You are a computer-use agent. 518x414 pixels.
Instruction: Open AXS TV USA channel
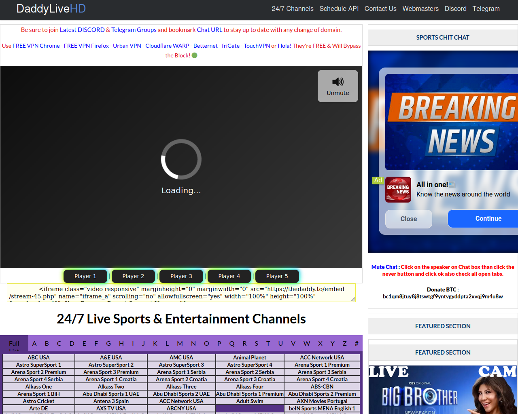pyautogui.click(x=111, y=408)
